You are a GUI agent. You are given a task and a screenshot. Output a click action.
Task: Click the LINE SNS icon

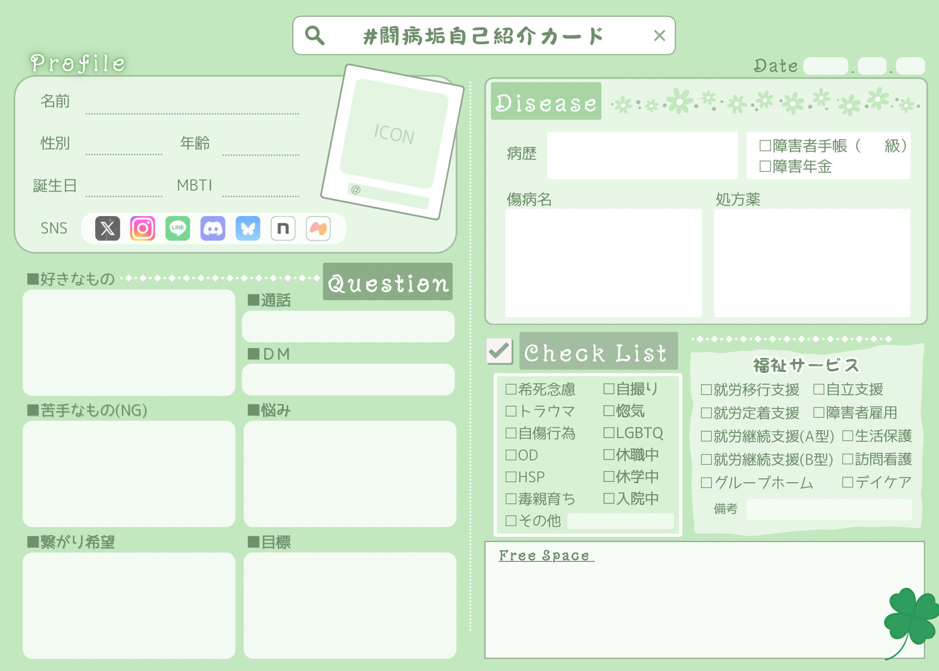click(178, 229)
